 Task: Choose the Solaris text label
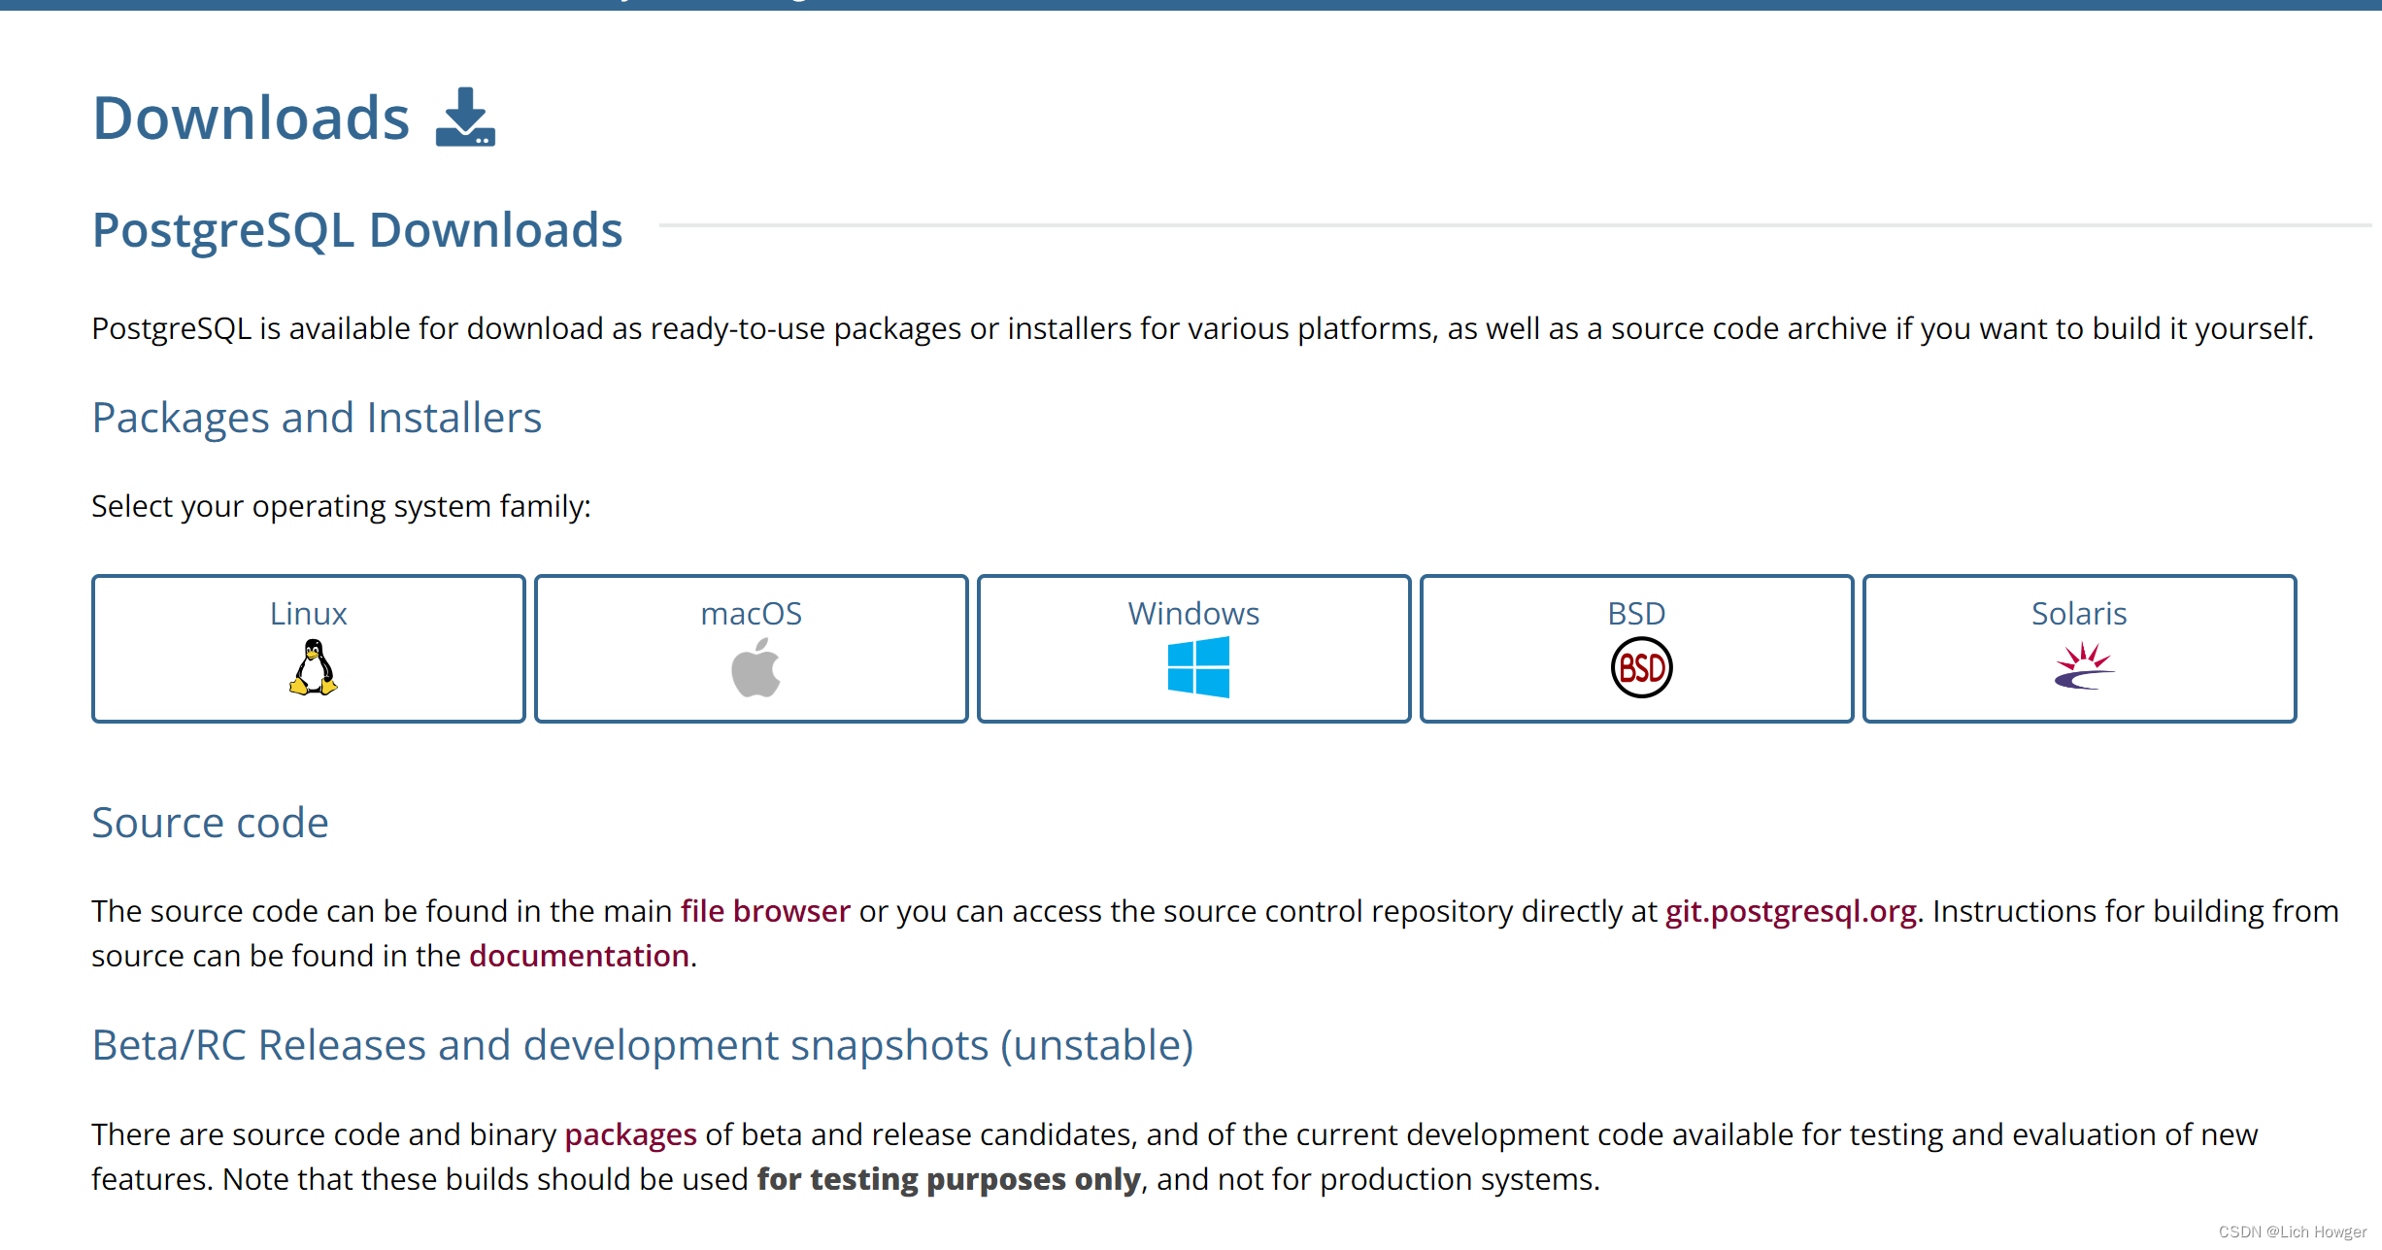(x=2079, y=614)
